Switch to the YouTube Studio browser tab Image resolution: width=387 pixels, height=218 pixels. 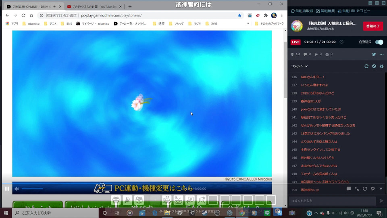click(94, 7)
